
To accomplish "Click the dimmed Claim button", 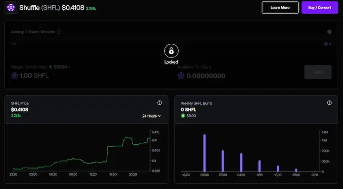I will pyautogui.click(x=318, y=72).
